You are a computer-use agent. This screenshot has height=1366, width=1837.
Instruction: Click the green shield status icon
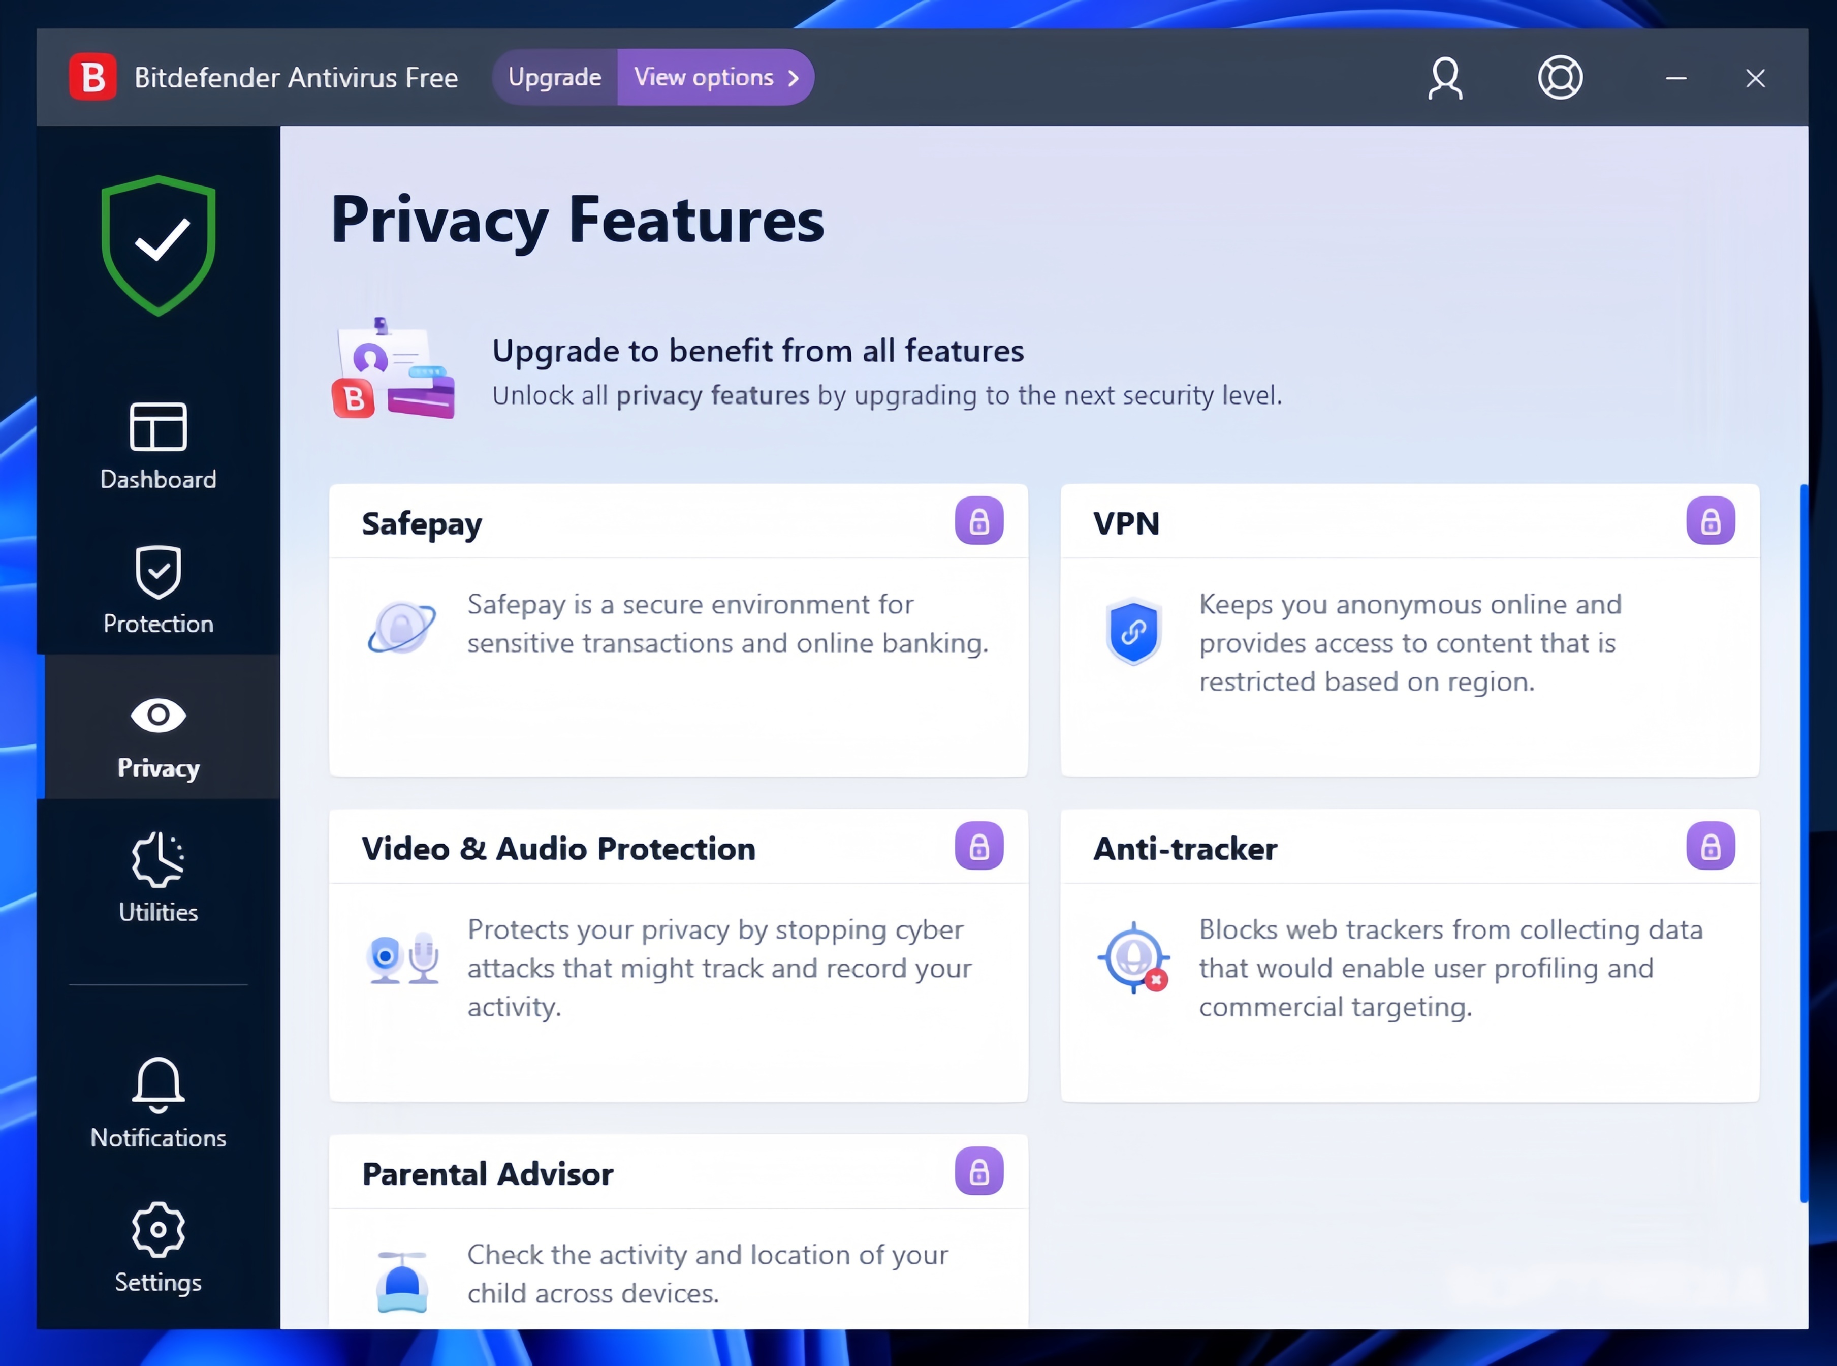159,245
